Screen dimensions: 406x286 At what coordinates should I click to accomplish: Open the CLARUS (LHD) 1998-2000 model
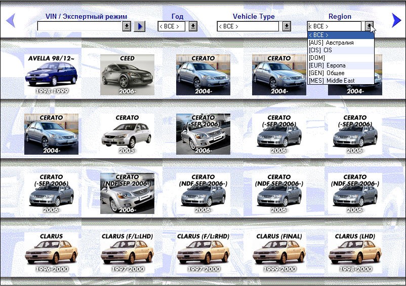coord(355,253)
